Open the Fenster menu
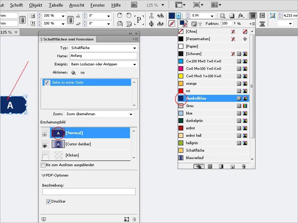Viewport: 298px width, 223px height. pos(98,5)
